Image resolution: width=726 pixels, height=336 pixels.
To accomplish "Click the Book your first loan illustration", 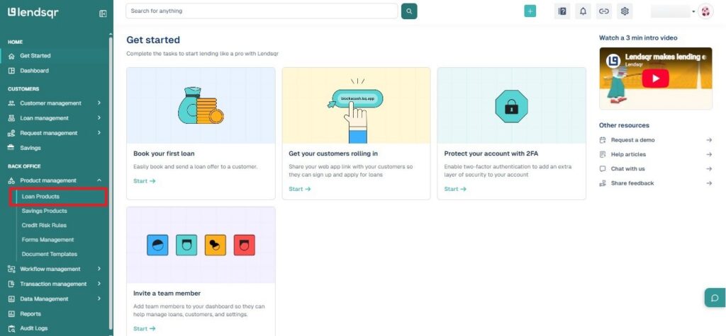I will click(201, 105).
